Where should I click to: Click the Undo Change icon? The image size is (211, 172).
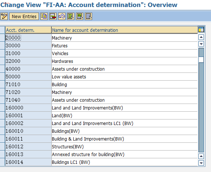[62, 16]
